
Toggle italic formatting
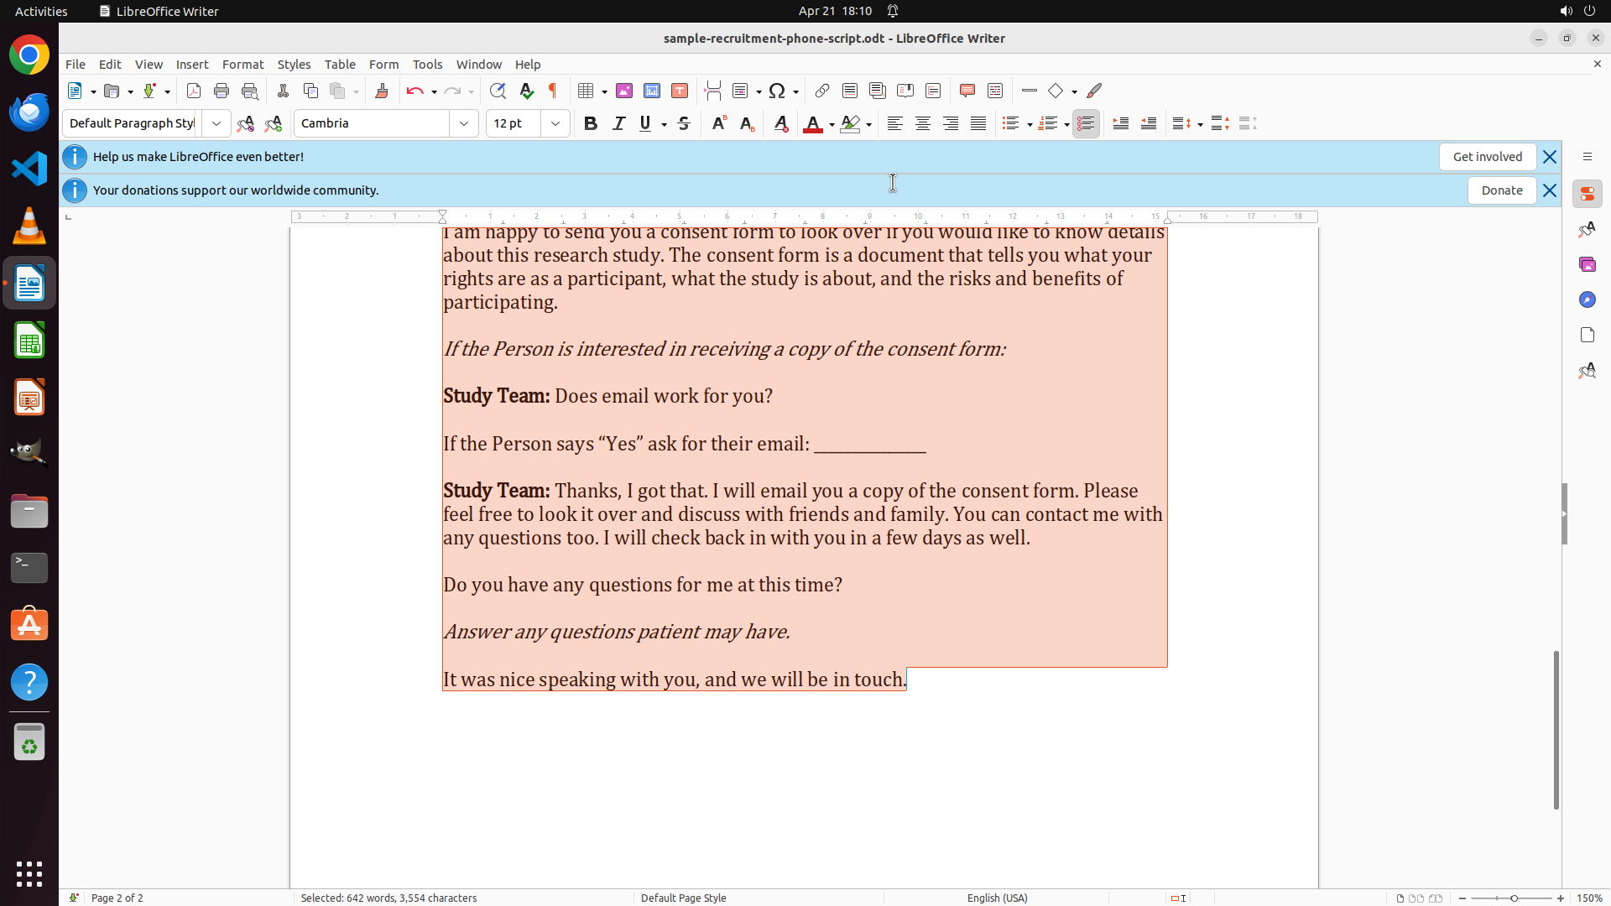(x=618, y=123)
